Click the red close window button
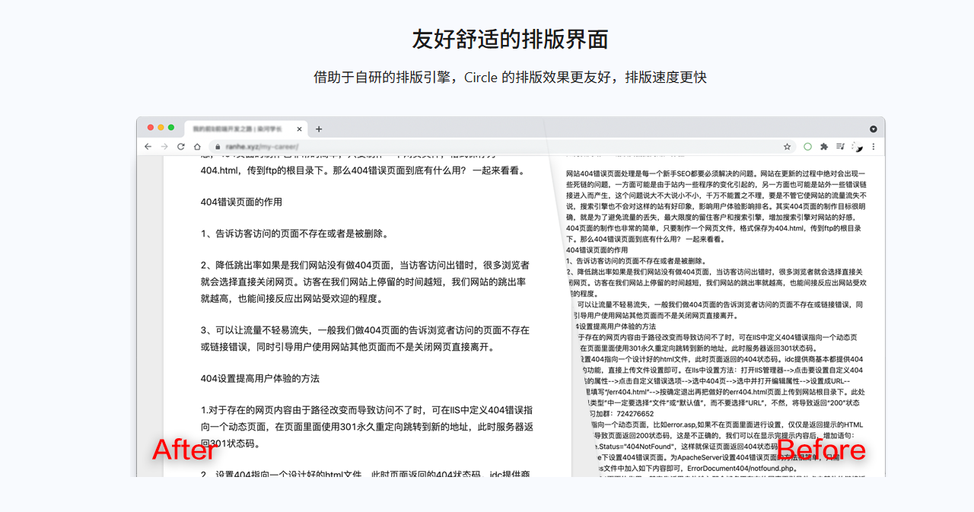Image resolution: width=974 pixels, height=512 pixels. 151,127
